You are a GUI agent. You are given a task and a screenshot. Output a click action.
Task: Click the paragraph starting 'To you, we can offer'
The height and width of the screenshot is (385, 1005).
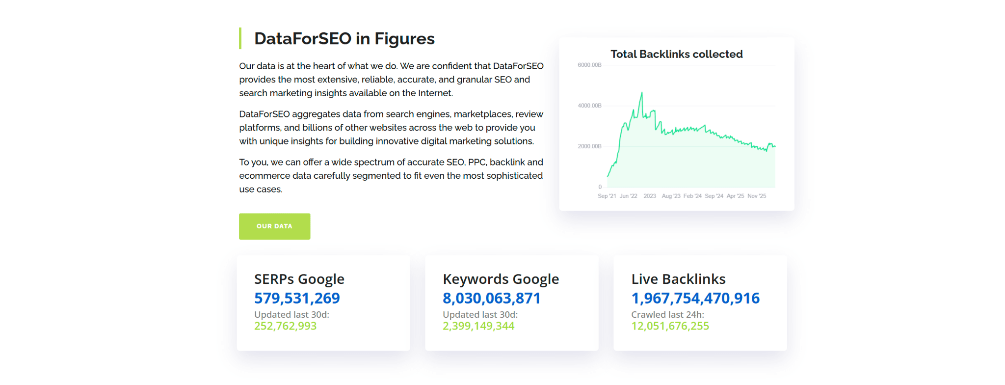click(391, 176)
